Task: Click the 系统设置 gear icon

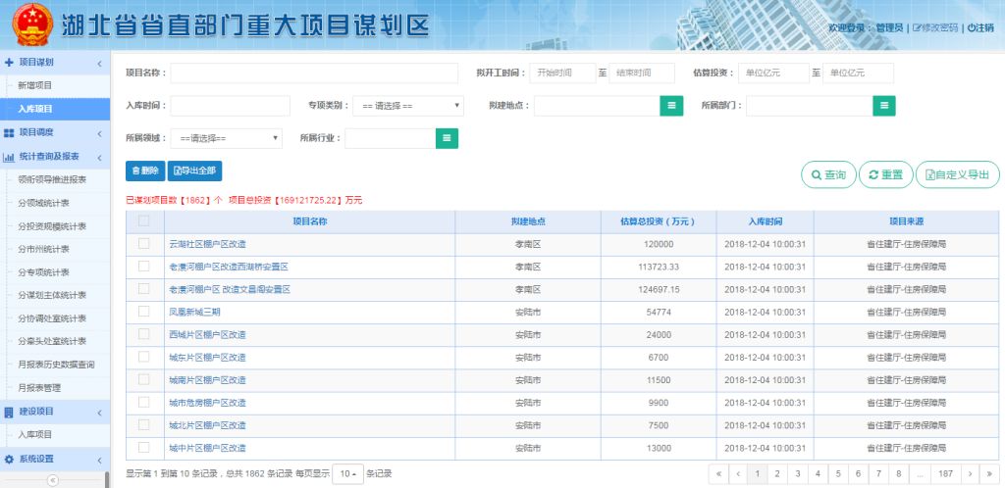Action: pyautogui.click(x=9, y=459)
